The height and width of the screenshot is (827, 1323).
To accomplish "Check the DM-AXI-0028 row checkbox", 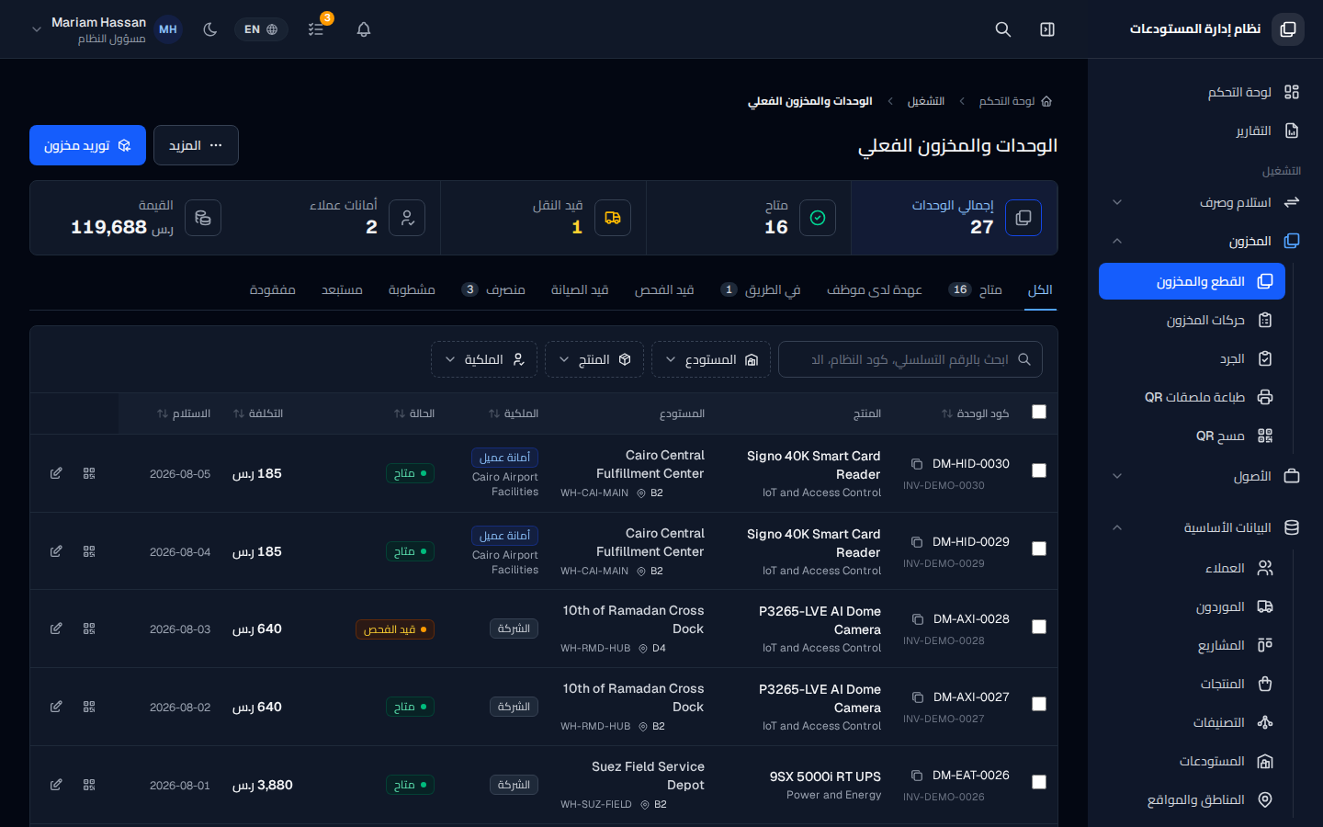I will coord(1039,627).
